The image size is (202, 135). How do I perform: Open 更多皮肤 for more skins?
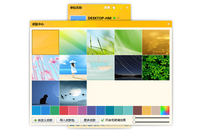(90, 120)
